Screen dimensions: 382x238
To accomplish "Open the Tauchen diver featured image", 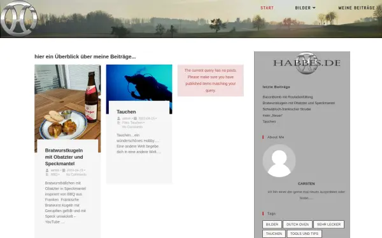I will tap(139, 83).
